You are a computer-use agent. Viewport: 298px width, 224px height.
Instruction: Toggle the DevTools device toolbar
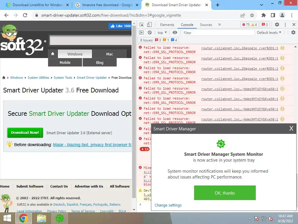pyautogui.click(x=149, y=24)
